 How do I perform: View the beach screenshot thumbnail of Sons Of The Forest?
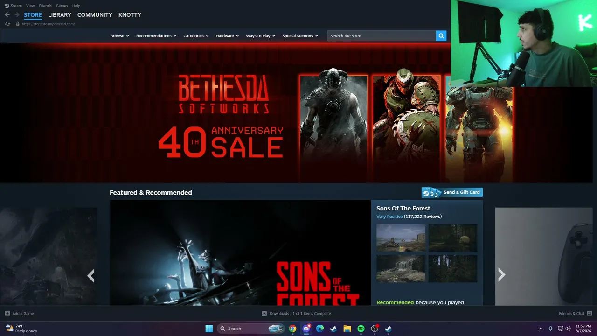coord(401,238)
